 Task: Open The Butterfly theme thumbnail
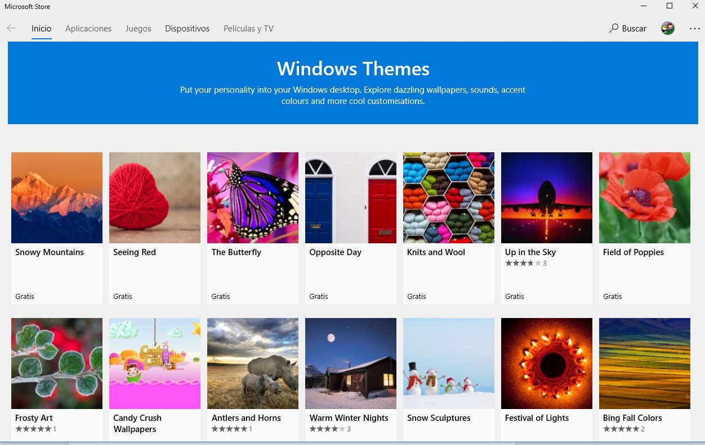coord(252,197)
